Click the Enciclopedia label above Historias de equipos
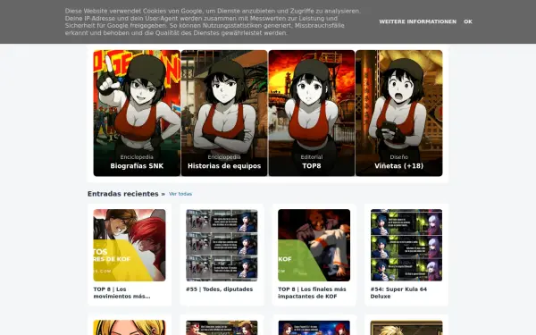This screenshot has width=536, height=335. click(224, 157)
